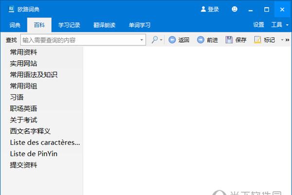Open the 标记 dropdown arrow
292x195 pixels.
pyautogui.click(x=282, y=40)
